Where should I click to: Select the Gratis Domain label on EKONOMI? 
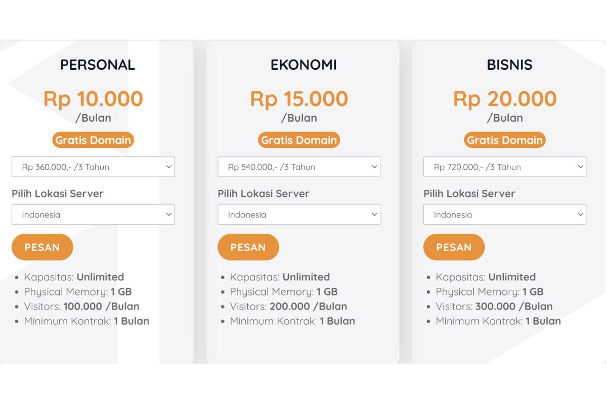point(298,140)
